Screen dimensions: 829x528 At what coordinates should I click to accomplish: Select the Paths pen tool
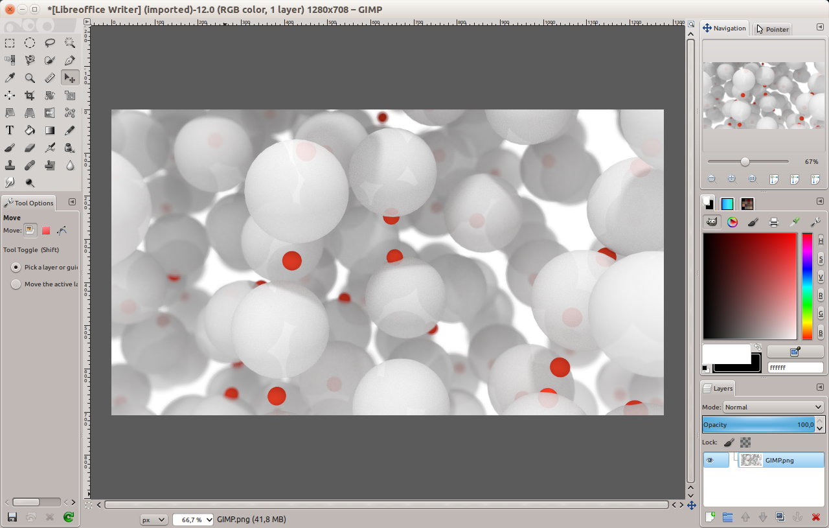point(70,60)
